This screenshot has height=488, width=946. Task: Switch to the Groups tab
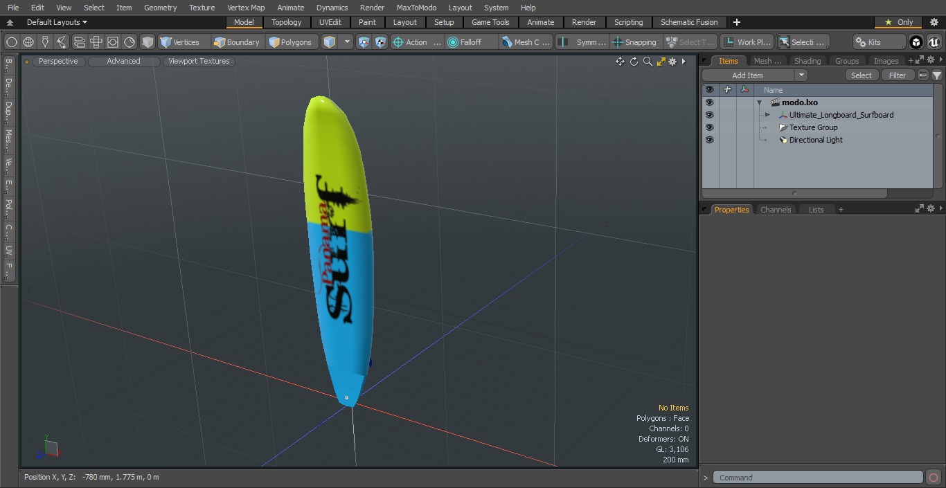click(x=847, y=61)
